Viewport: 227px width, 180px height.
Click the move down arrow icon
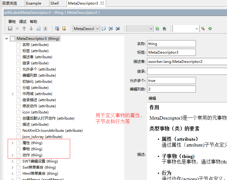click(x=31, y=29)
